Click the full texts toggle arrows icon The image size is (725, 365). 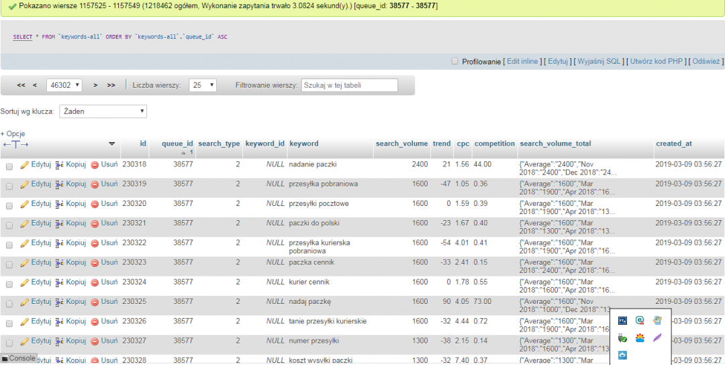click(16, 144)
